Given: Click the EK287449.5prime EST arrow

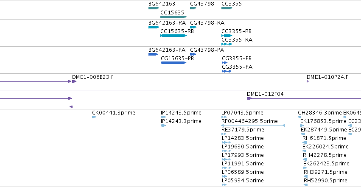Looking at the screenshot, I should pyautogui.click(x=303, y=134).
